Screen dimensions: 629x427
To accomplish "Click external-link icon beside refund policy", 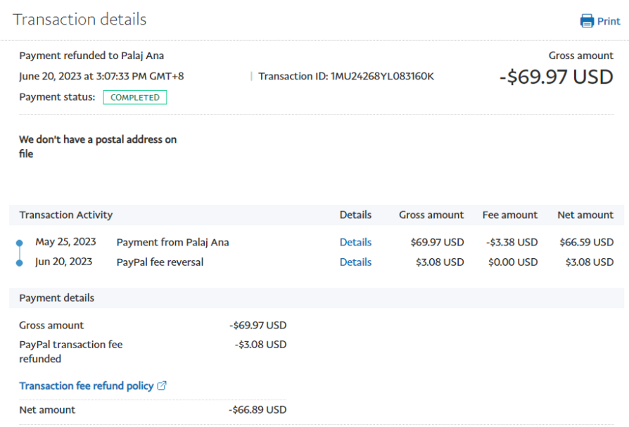I will (162, 385).
